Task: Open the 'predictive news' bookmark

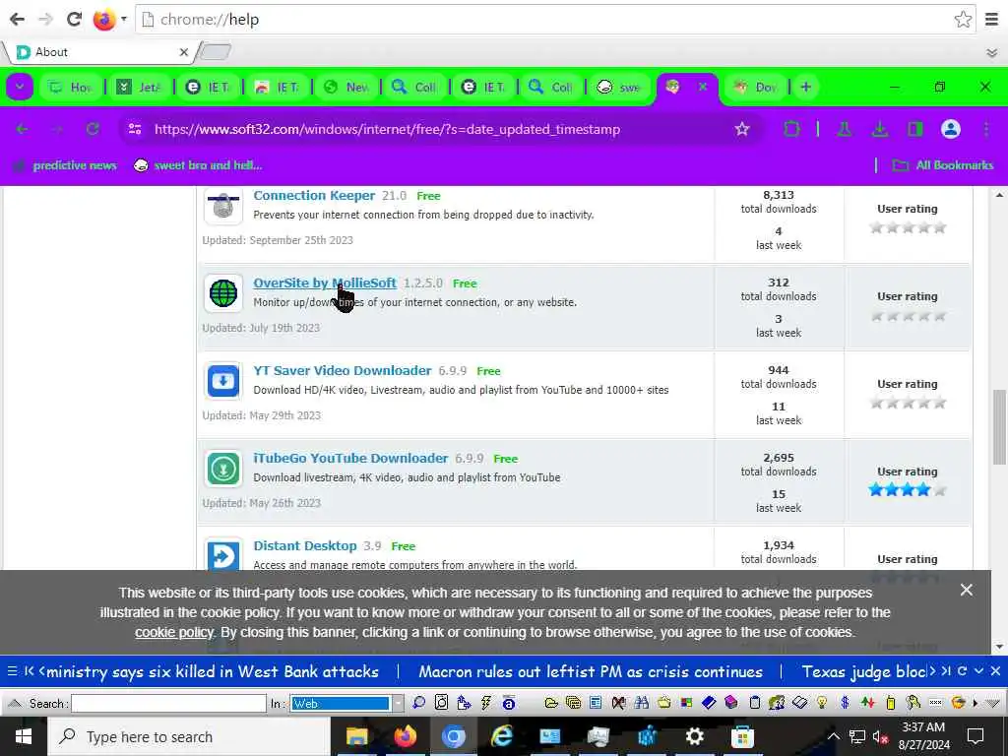Action: click(x=67, y=165)
